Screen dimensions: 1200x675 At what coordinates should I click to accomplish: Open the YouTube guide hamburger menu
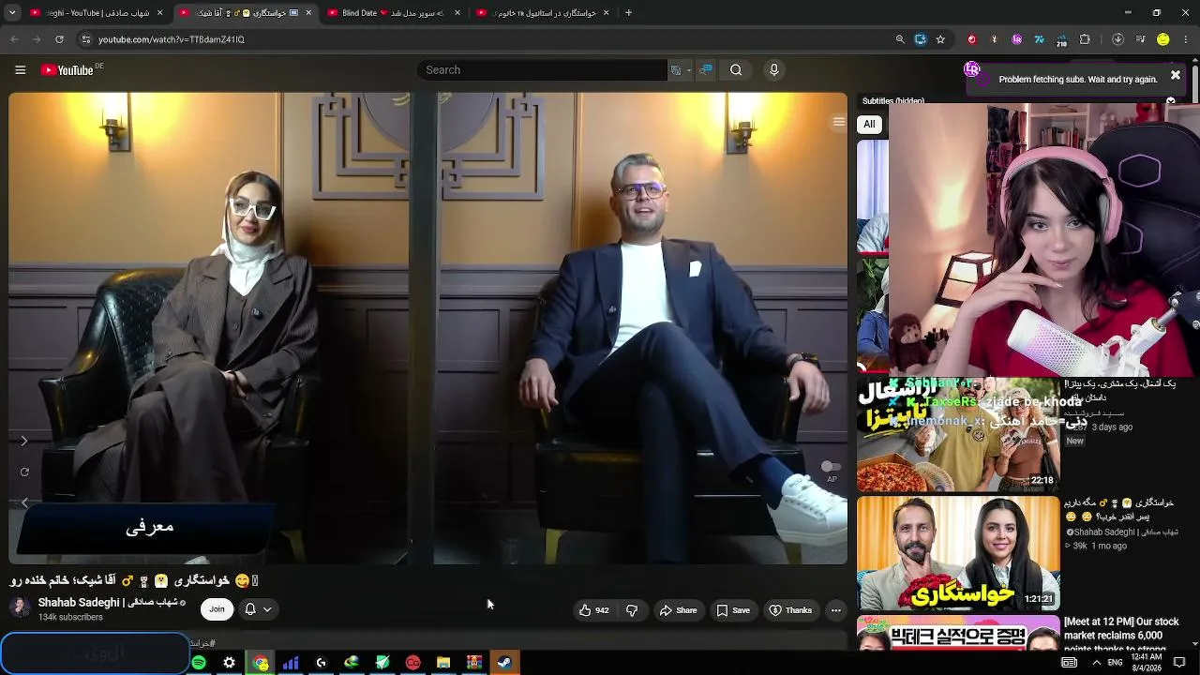click(x=20, y=70)
